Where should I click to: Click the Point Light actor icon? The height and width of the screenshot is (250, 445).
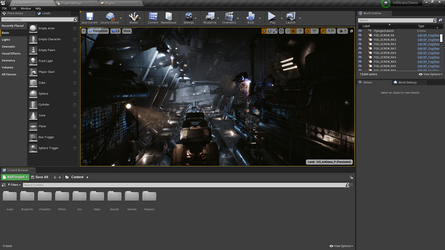coord(33,61)
